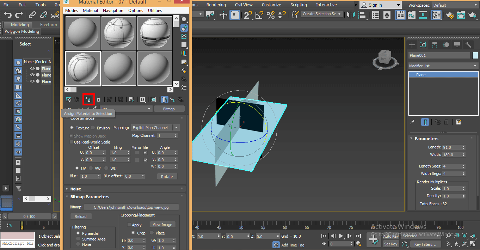Select the Get Material icon

point(69,99)
